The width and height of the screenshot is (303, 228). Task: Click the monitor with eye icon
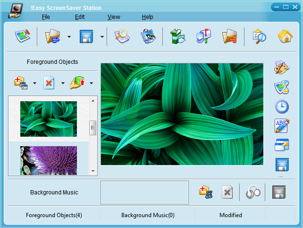(148, 36)
